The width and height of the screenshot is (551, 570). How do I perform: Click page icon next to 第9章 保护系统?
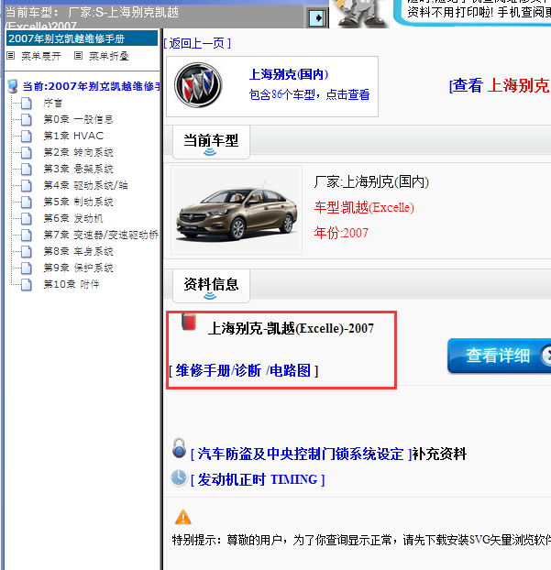point(27,268)
